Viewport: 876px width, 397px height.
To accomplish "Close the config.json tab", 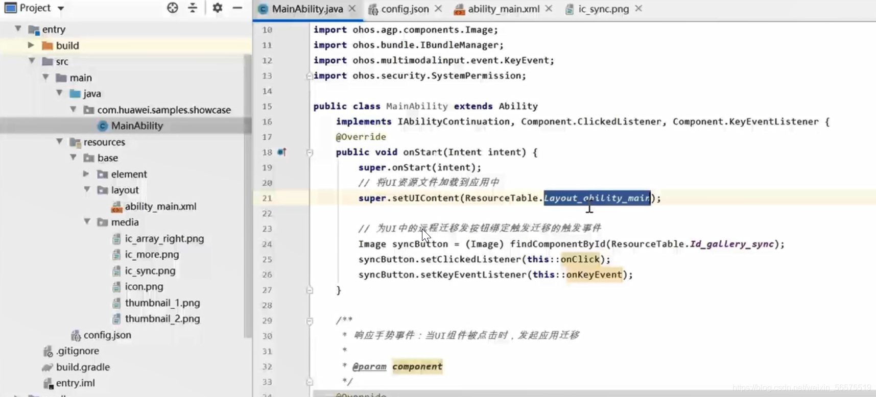I will pyautogui.click(x=438, y=9).
